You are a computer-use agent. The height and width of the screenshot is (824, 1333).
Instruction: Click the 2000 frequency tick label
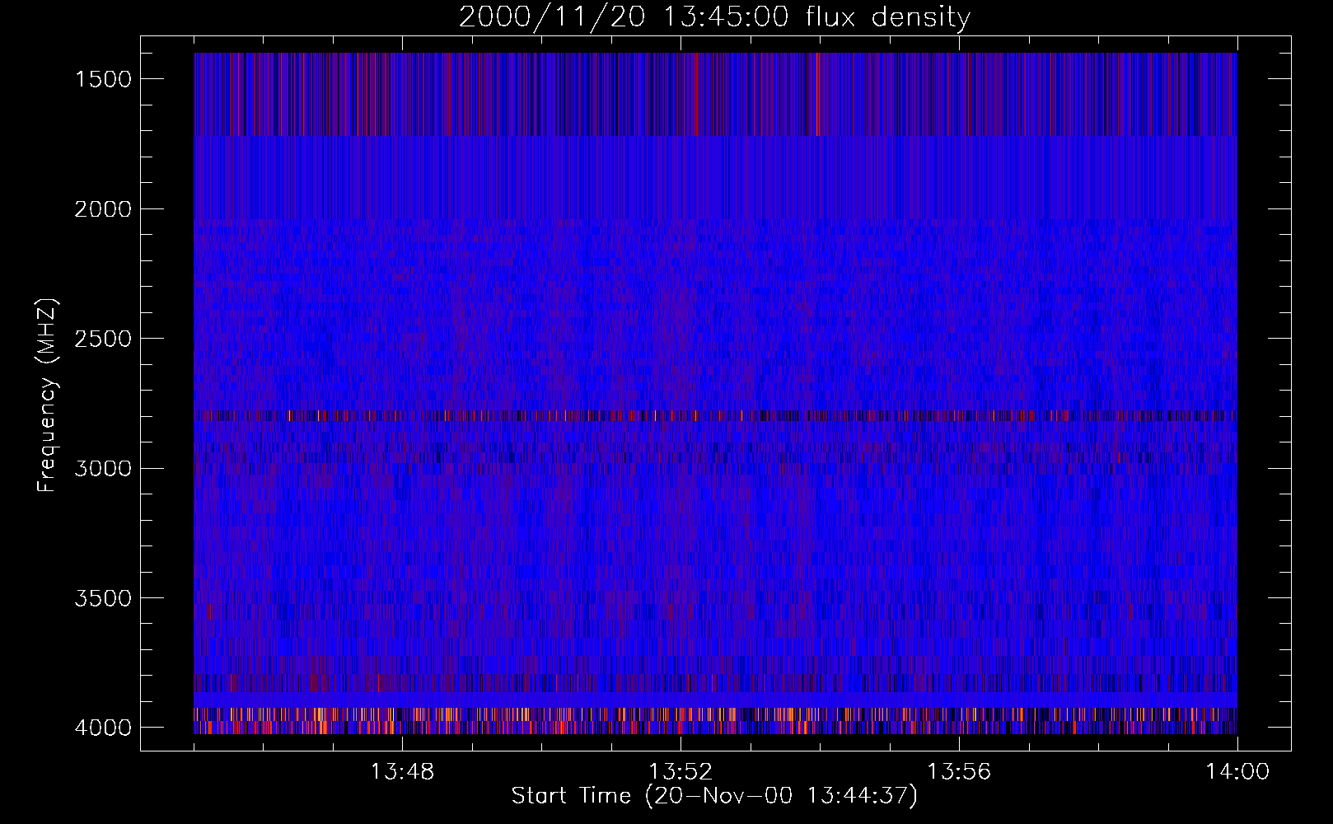103,209
